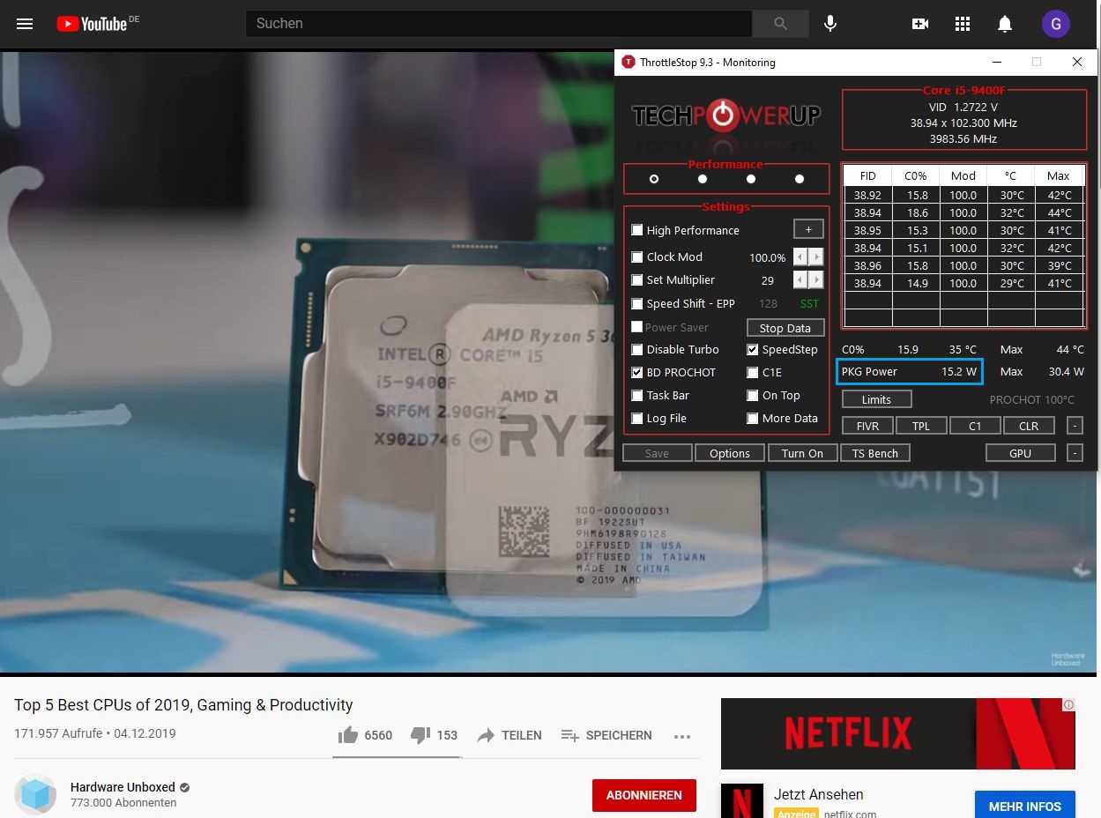The height and width of the screenshot is (818, 1101).
Task: Click the C1 button
Action: pos(975,426)
